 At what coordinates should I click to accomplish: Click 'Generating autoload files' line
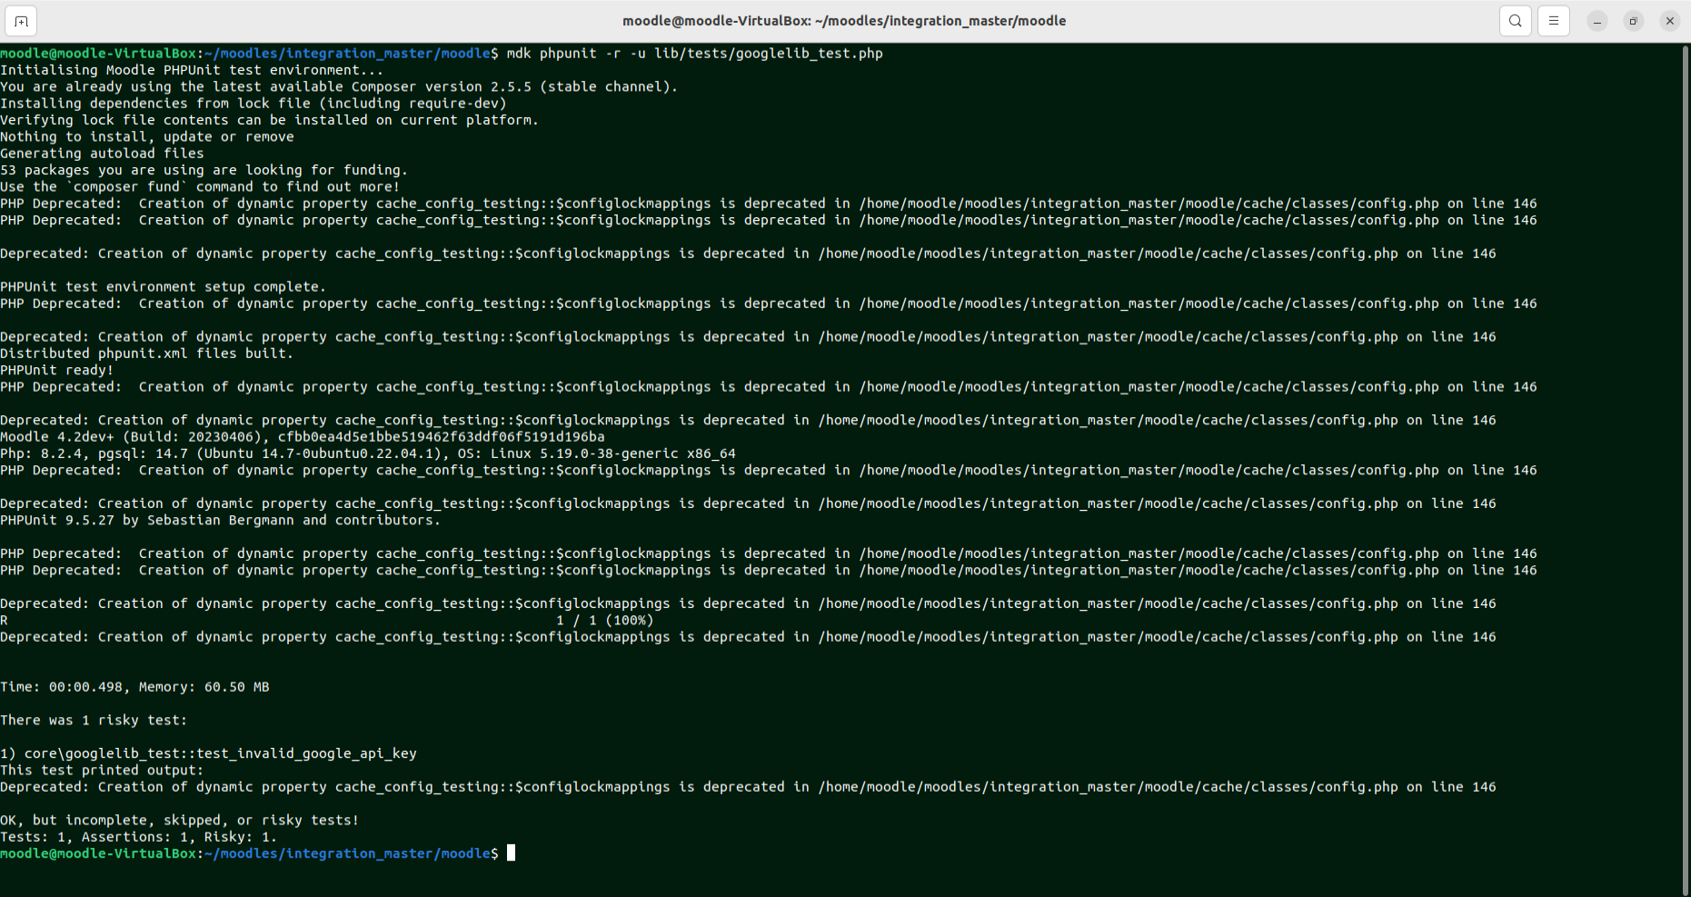pos(102,154)
